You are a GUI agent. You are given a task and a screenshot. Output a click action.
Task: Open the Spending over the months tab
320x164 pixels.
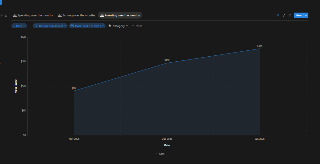(x=33, y=15)
